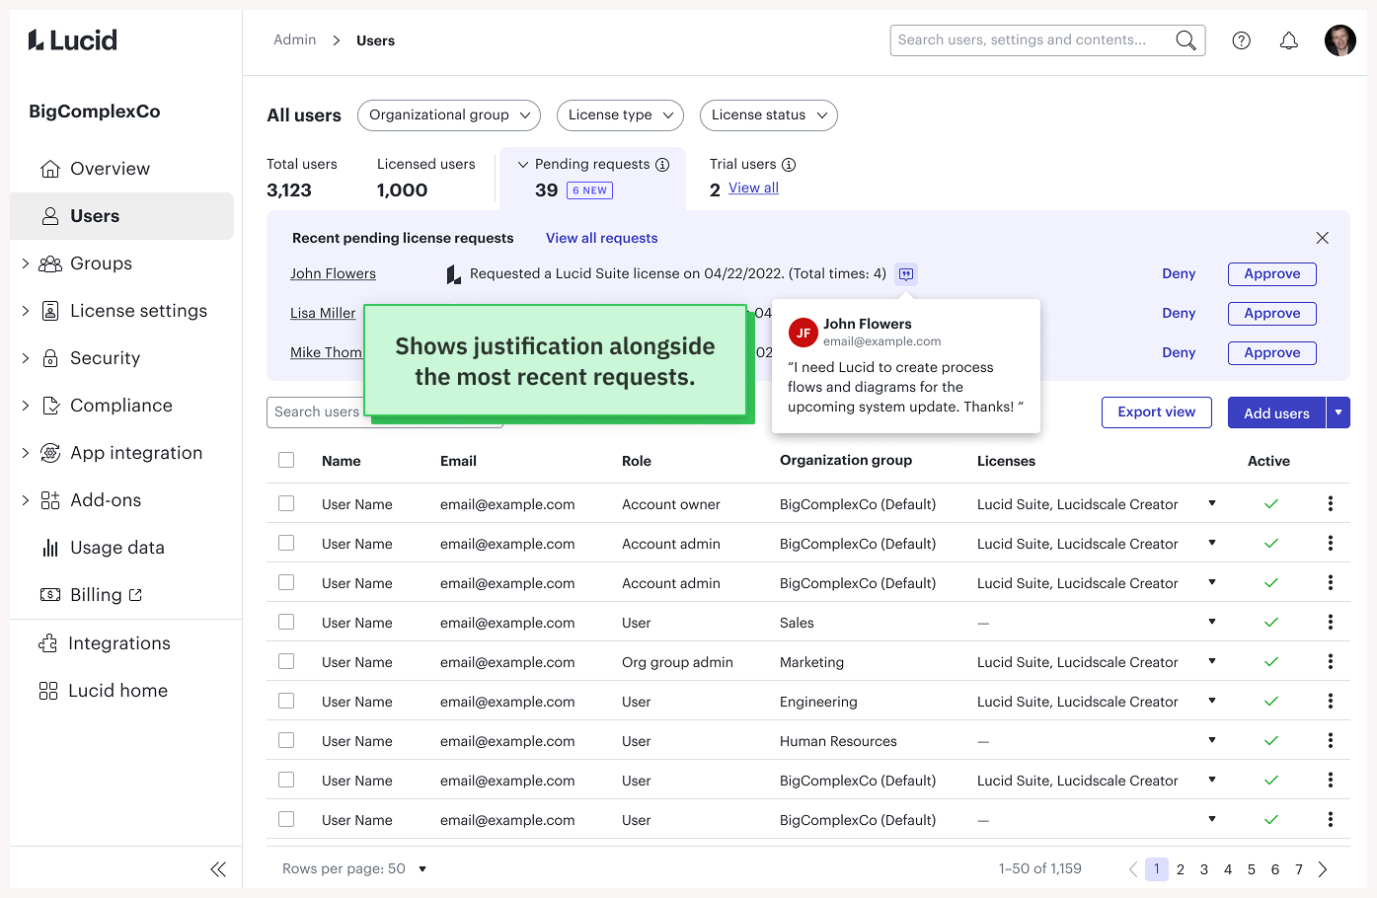Click the Usage data chart icon
The height and width of the screenshot is (898, 1377).
click(50, 548)
